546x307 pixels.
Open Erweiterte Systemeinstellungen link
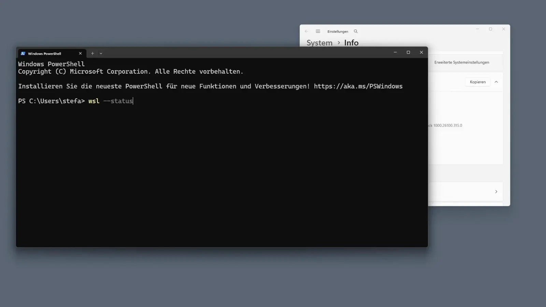[x=462, y=62]
